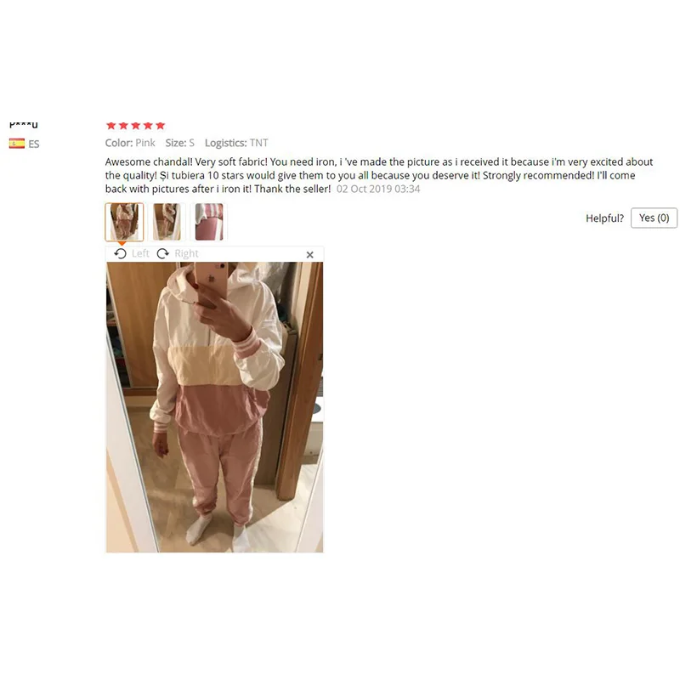
Task: Click the Spain flag icon
Action: point(17,144)
